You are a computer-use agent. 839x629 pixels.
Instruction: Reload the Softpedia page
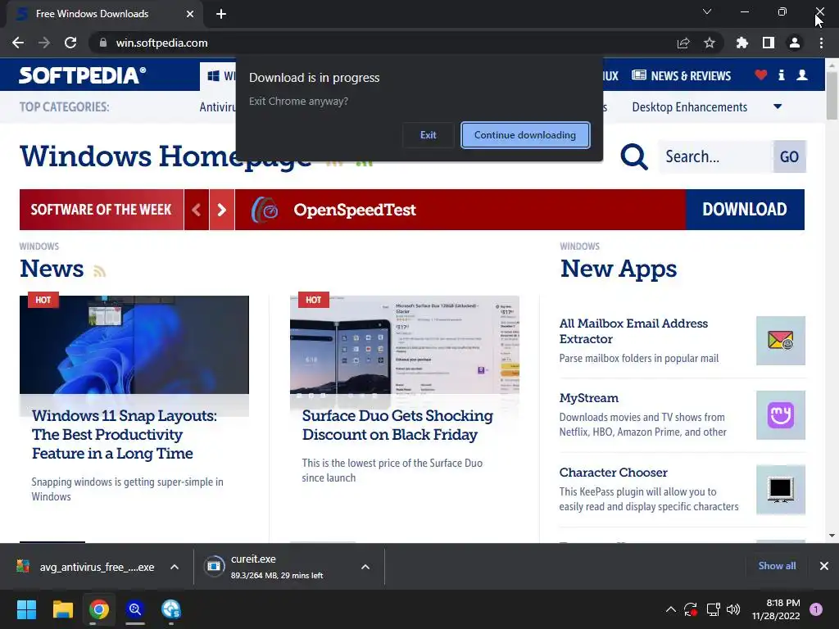click(x=70, y=43)
